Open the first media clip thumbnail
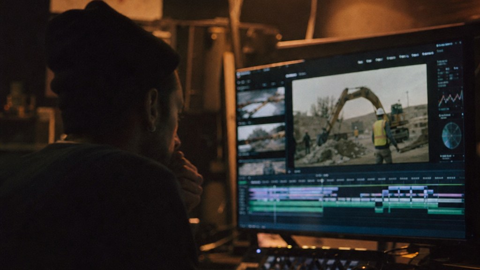The width and height of the screenshot is (480, 270). (x=261, y=103)
